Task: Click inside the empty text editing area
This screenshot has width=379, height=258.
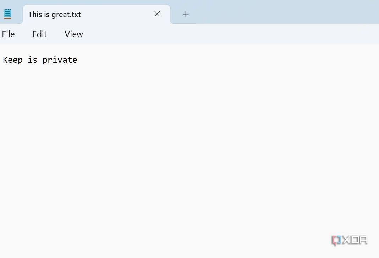Action: [x=177, y=142]
